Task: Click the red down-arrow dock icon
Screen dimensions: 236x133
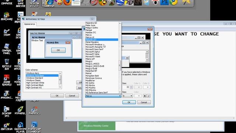Action: click(x=155, y=2)
